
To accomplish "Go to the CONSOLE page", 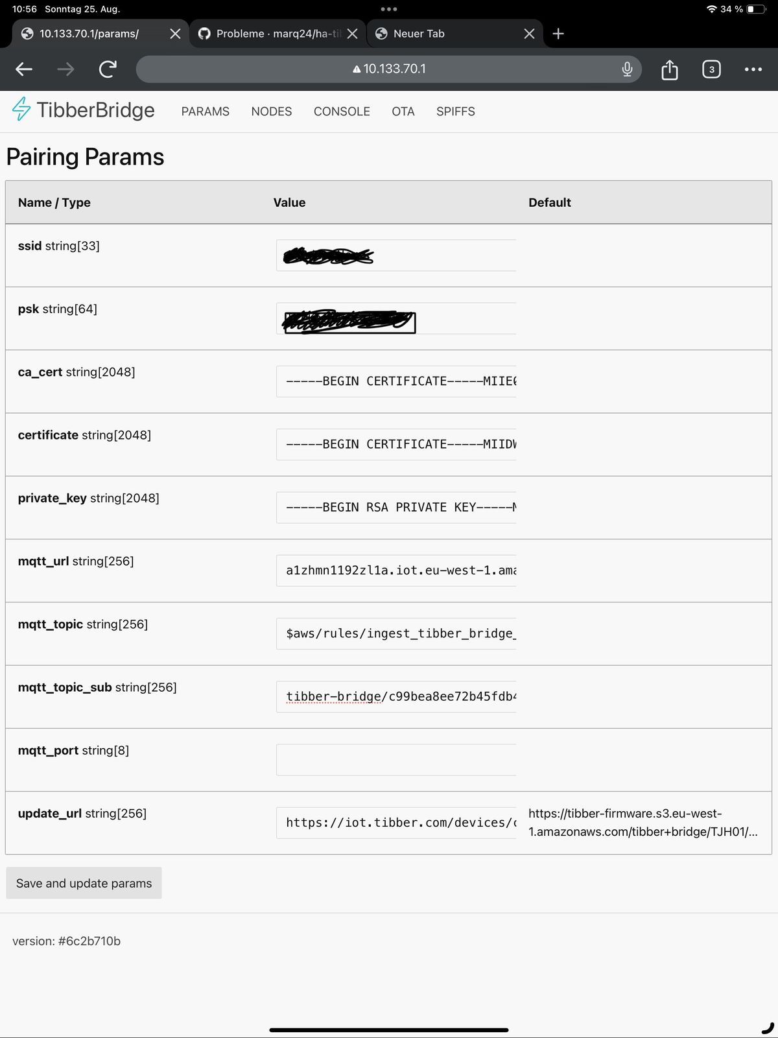I will pos(342,112).
